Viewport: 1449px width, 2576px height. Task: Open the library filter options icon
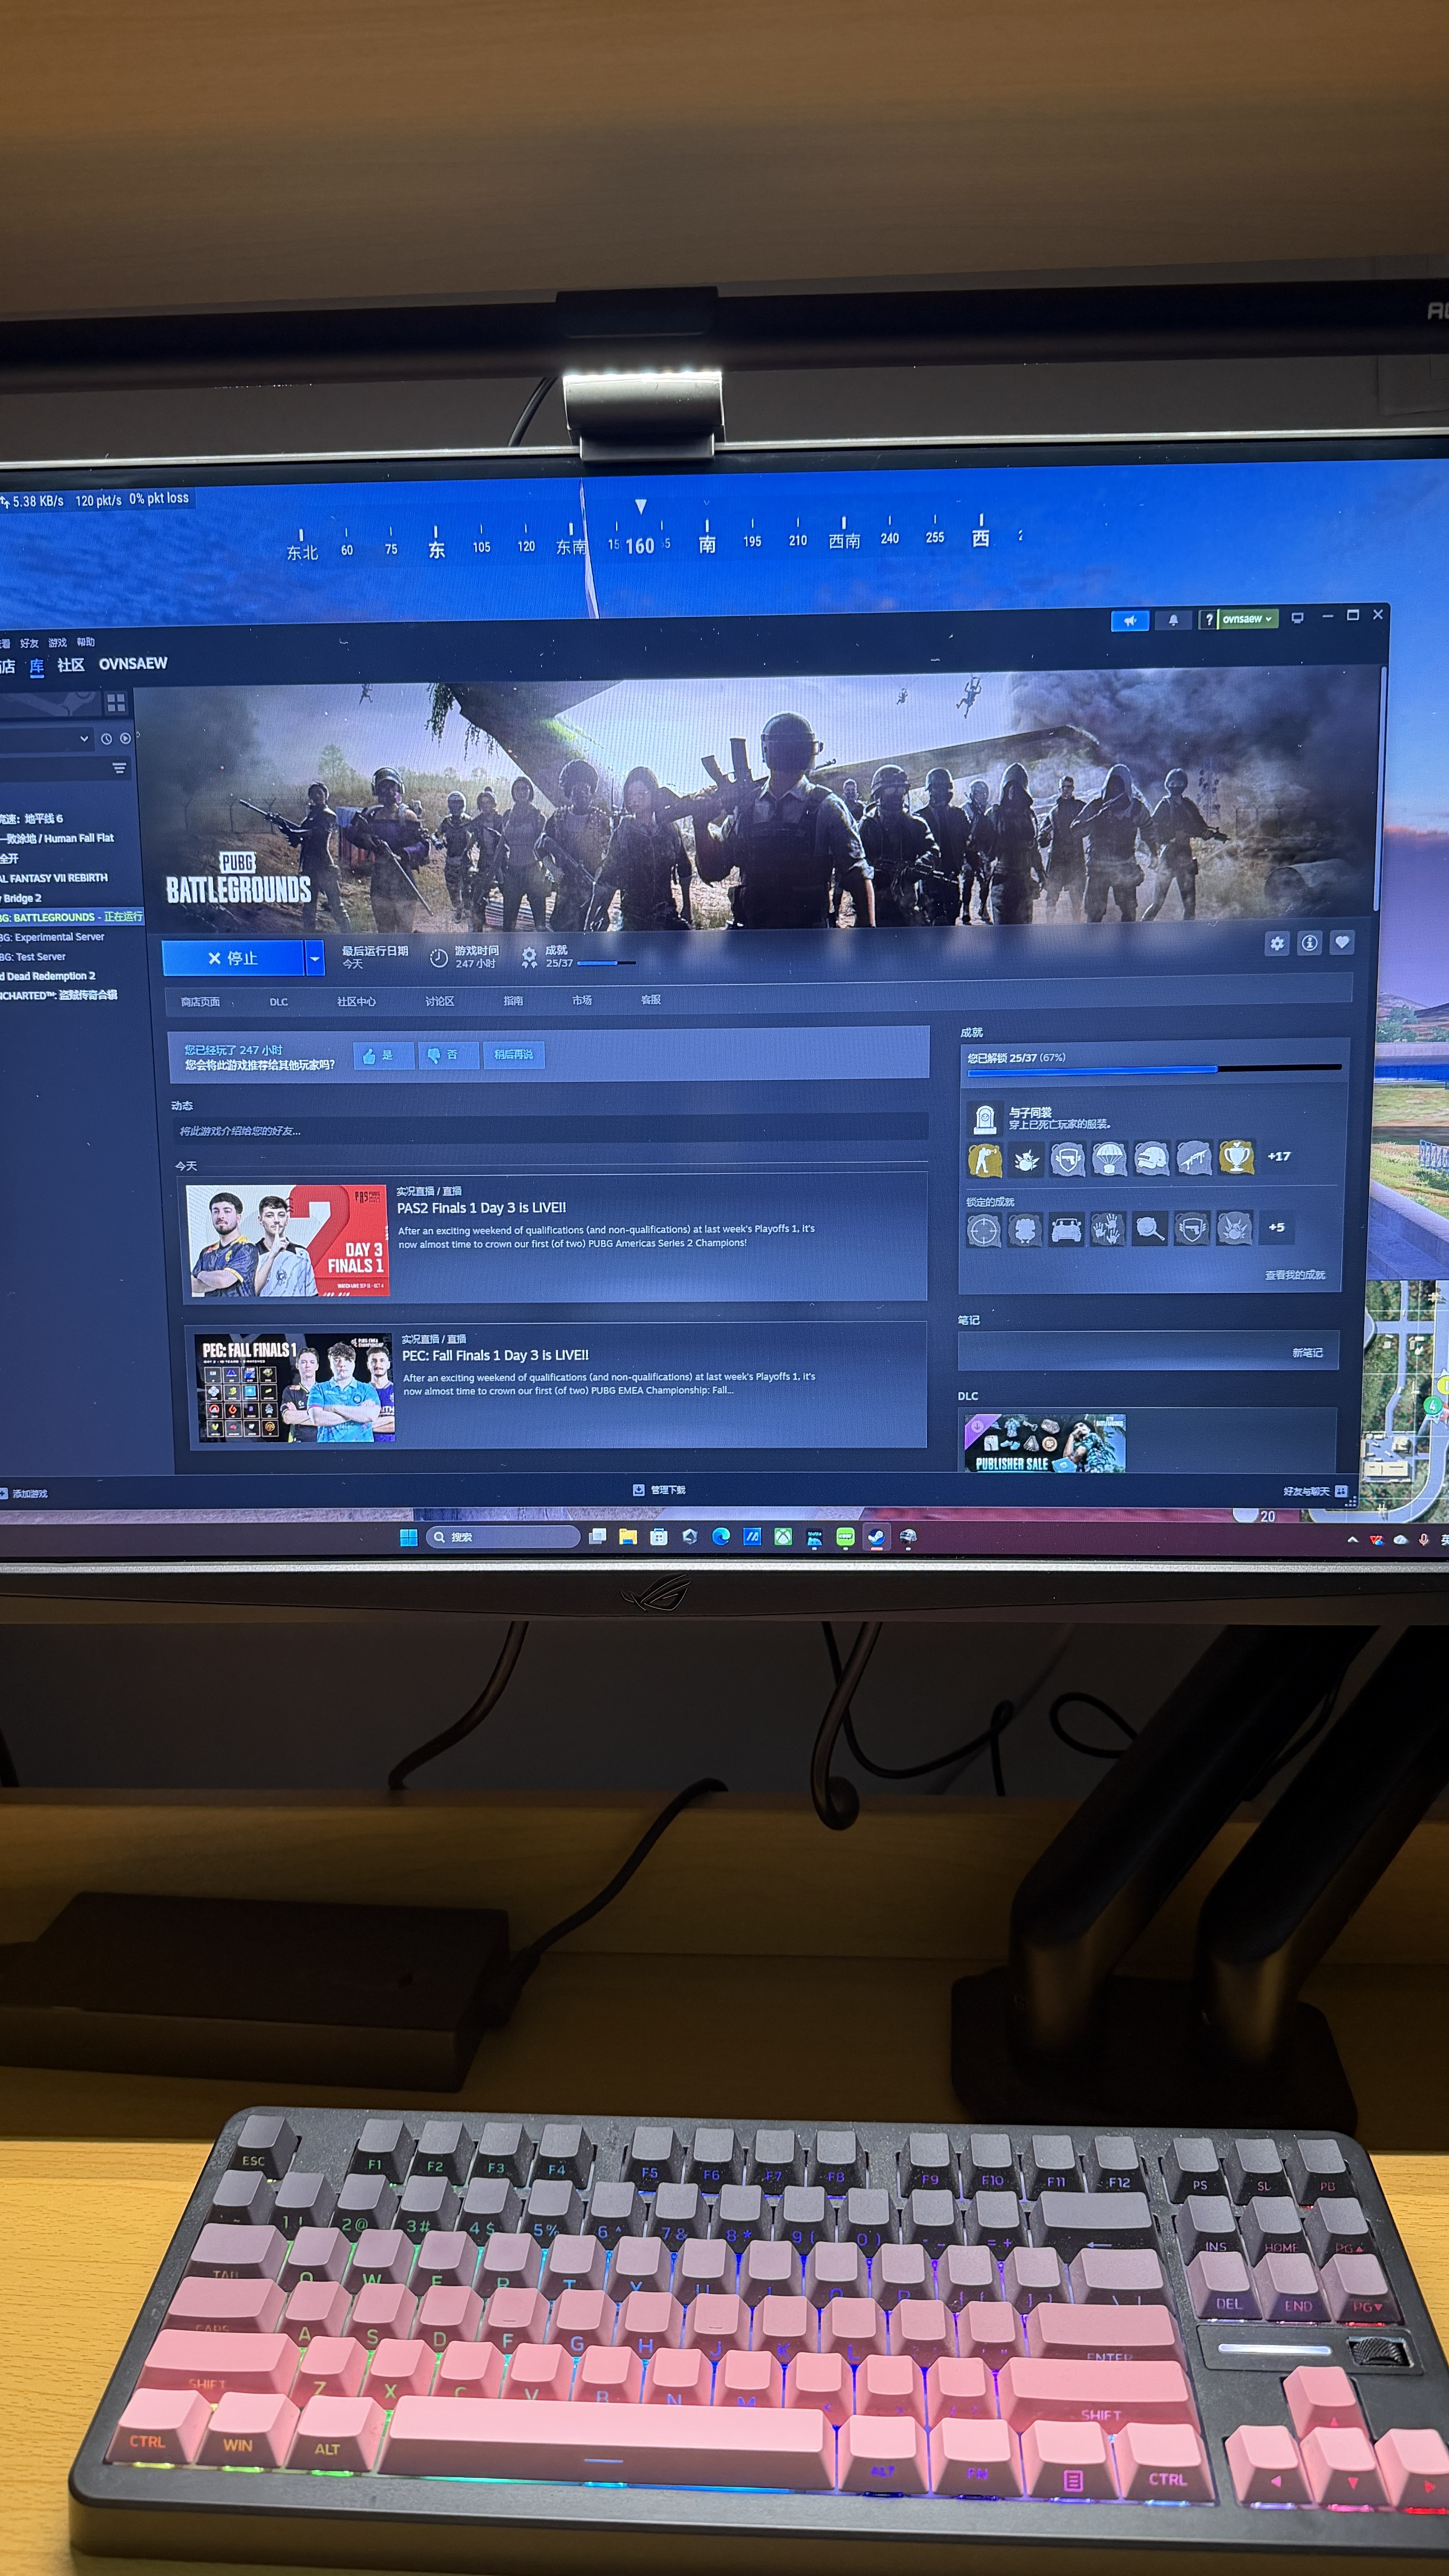point(119,768)
